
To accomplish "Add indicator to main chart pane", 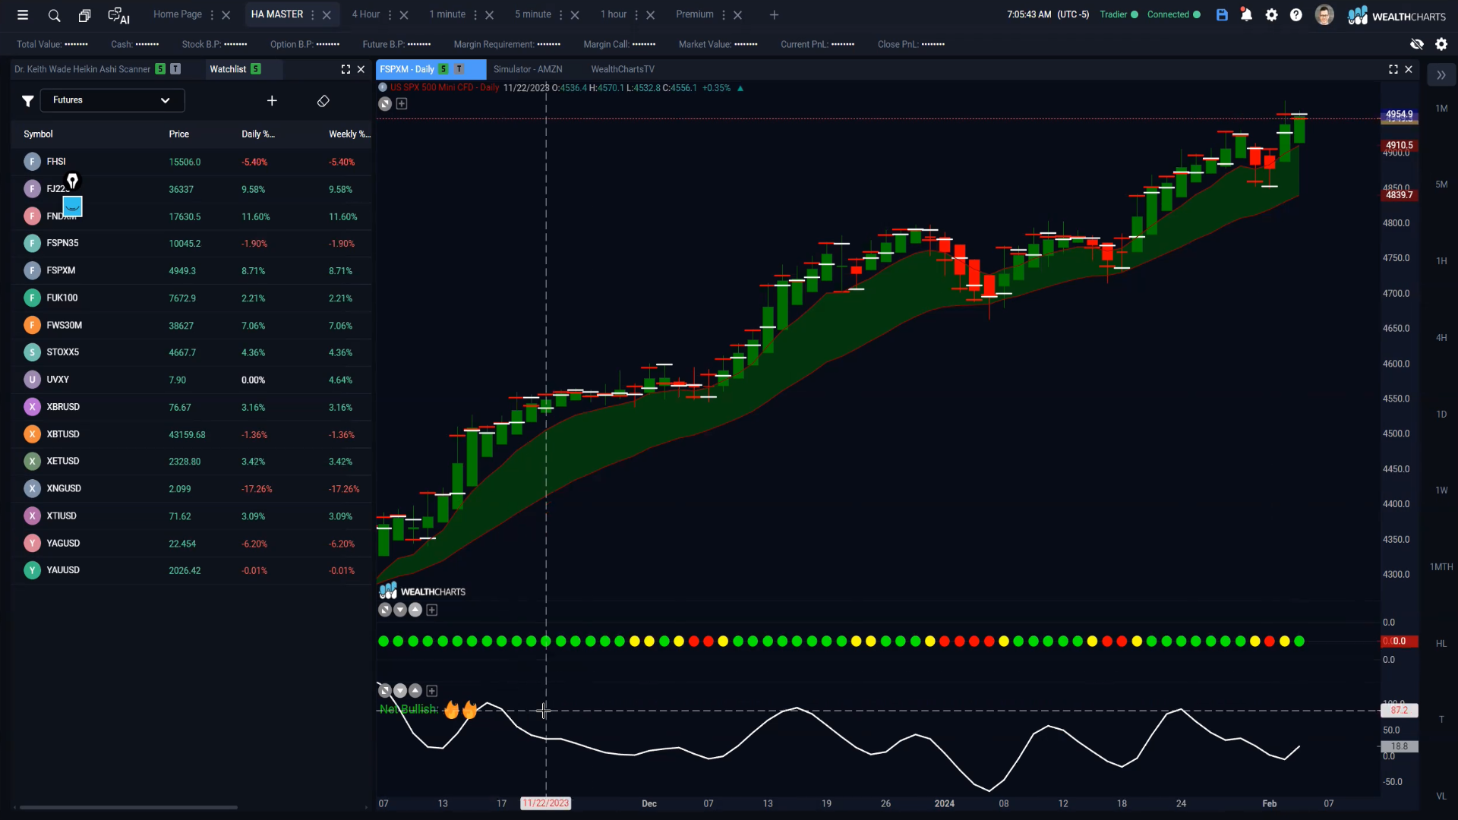I will [x=402, y=104].
